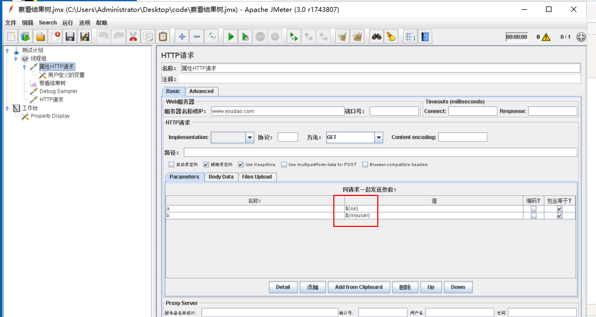Switch to the Body Data tab
Viewport: 596px width, 317px height.
tap(221, 177)
